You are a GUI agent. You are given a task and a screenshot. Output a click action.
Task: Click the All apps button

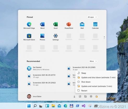pos(92,17)
